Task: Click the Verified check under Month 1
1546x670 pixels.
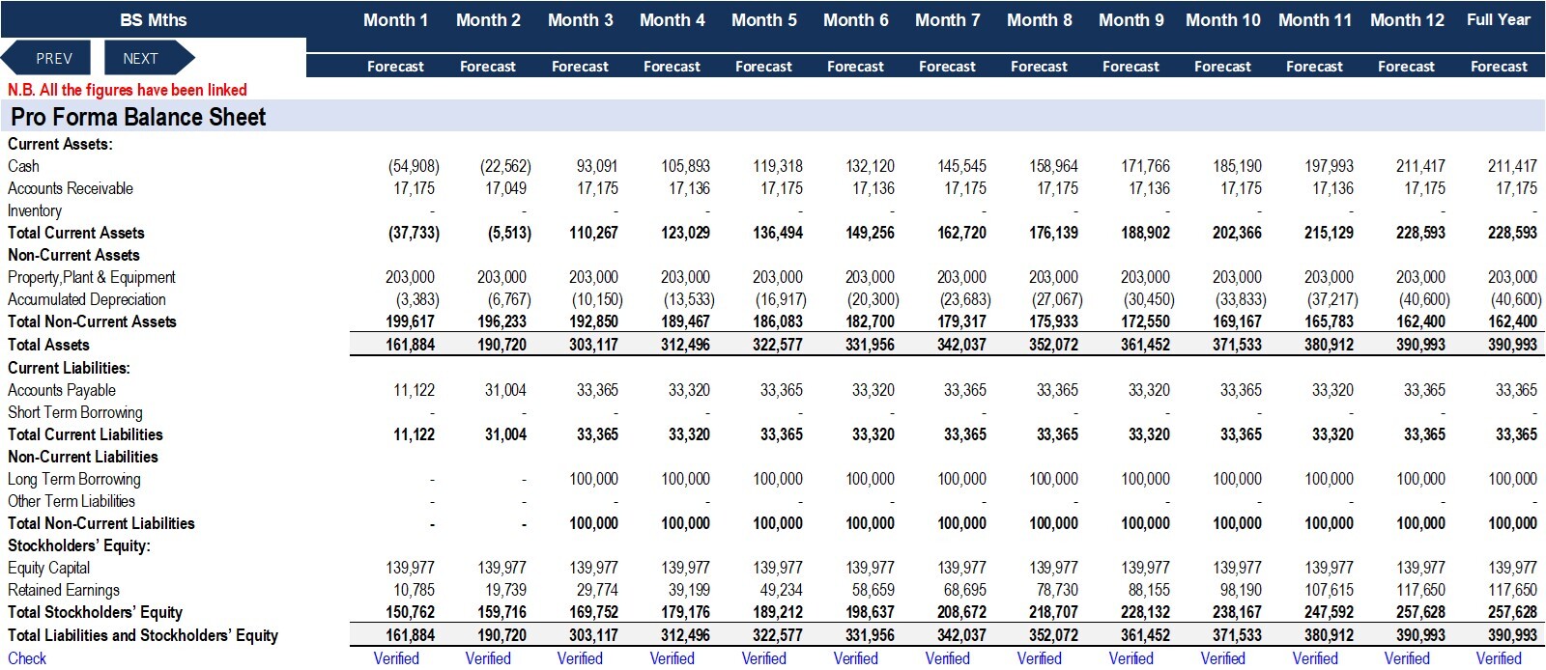Action: (396, 658)
